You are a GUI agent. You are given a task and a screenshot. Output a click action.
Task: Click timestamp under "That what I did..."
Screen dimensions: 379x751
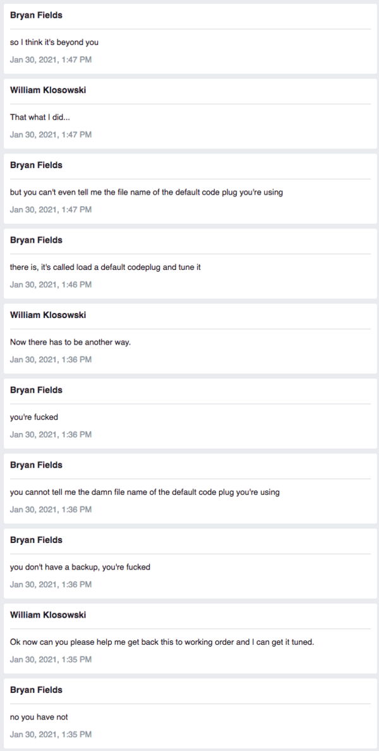pyautogui.click(x=51, y=135)
